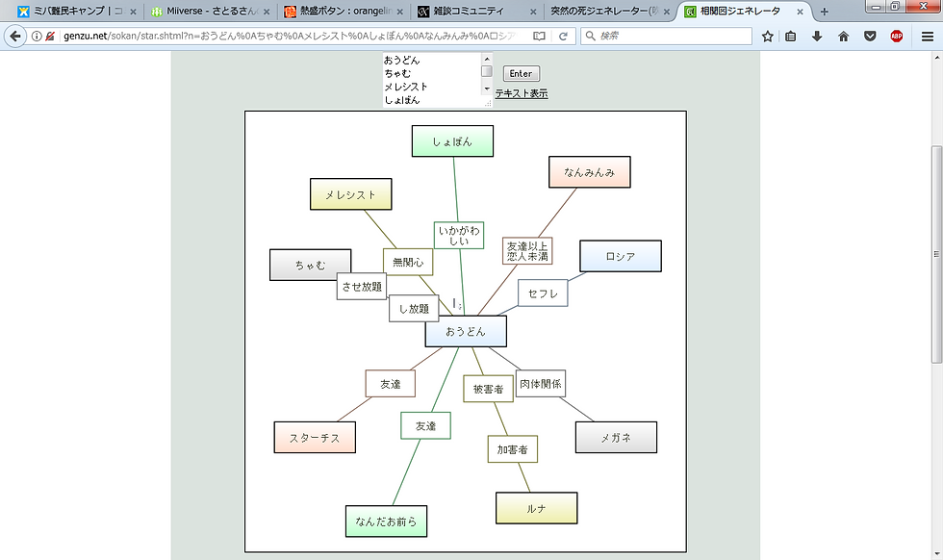The image size is (943, 560).
Task: Click the させ放題 relation label
Action: pos(362,287)
